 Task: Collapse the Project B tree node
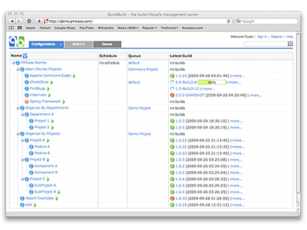coord(22,160)
